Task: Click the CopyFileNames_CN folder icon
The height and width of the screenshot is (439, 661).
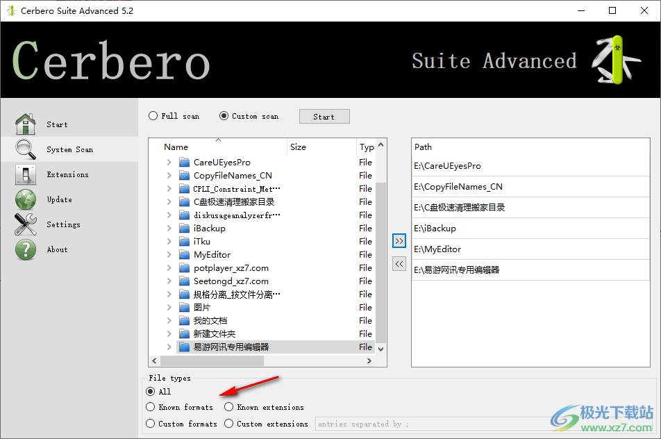Action: [x=184, y=176]
